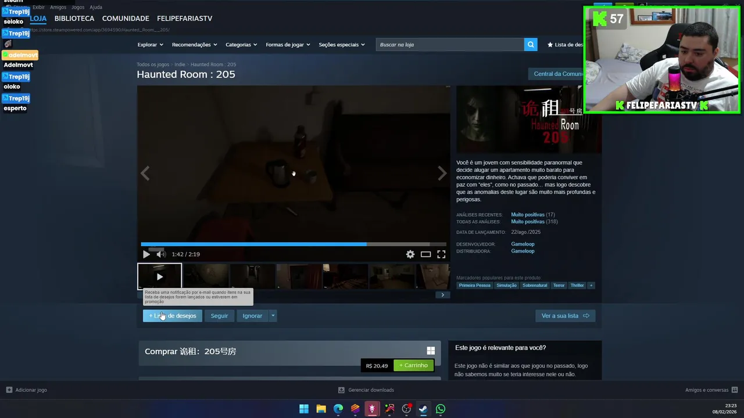Image resolution: width=744 pixels, height=418 pixels.
Task: Click 'Todos os jogos' breadcrumb
Action: [x=153, y=64]
